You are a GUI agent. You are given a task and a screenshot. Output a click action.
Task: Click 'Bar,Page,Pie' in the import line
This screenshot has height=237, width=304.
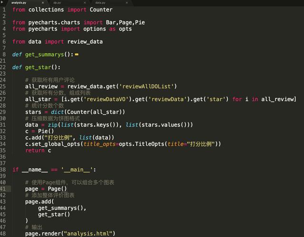(125, 22)
